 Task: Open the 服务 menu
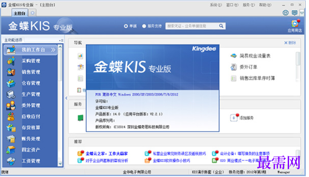click(x=249, y=5)
